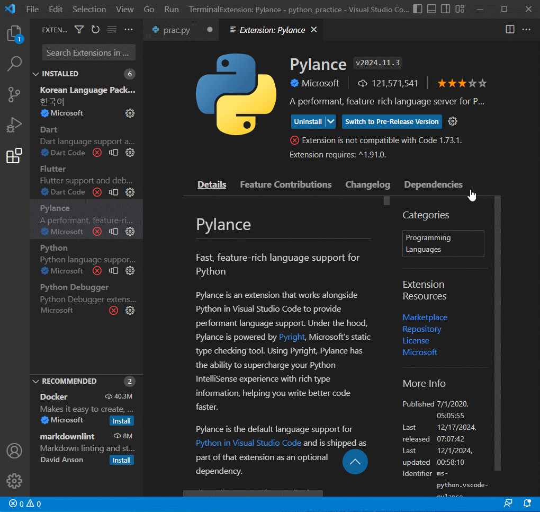Open the Run menu
Screen dimensions: 540x512
(172, 10)
